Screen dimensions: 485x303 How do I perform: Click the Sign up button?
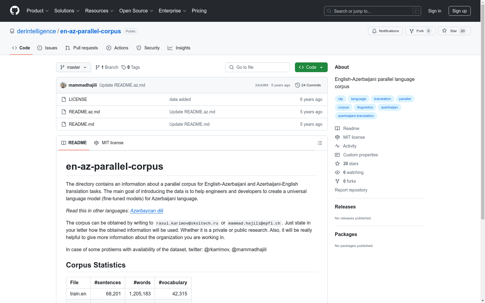click(460, 11)
